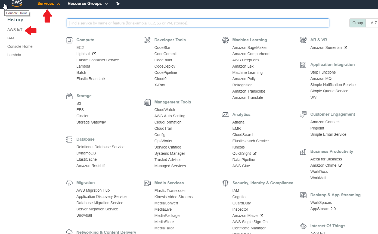Image resolution: width=378 pixels, height=234 pixels.
Task: Click the AWS logo in the header
Action: pyautogui.click(x=17, y=4)
